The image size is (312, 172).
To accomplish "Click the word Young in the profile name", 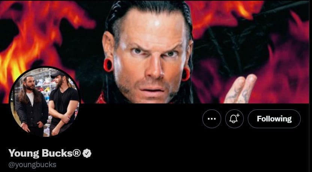I will tap(24, 154).
